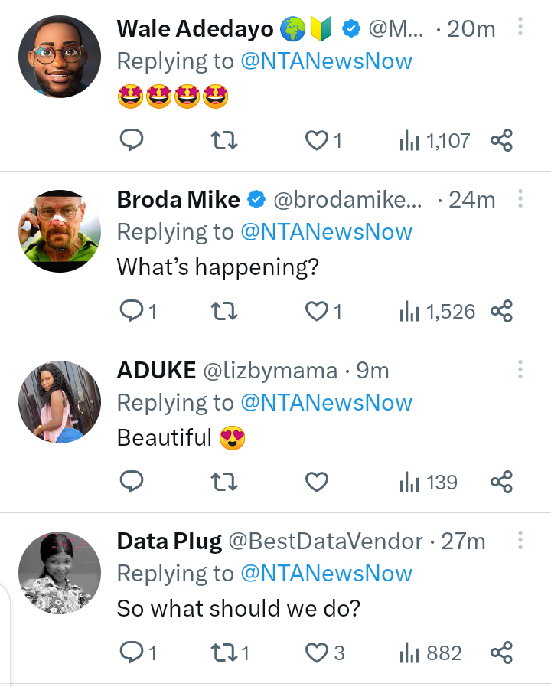Reply to Data Plug's tweet
The image size is (551, 687).
click(x=132, y=653)
